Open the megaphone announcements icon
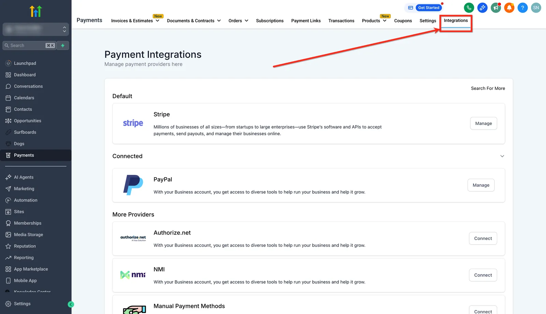The image size is (546, 314). [x=495, y=8]
